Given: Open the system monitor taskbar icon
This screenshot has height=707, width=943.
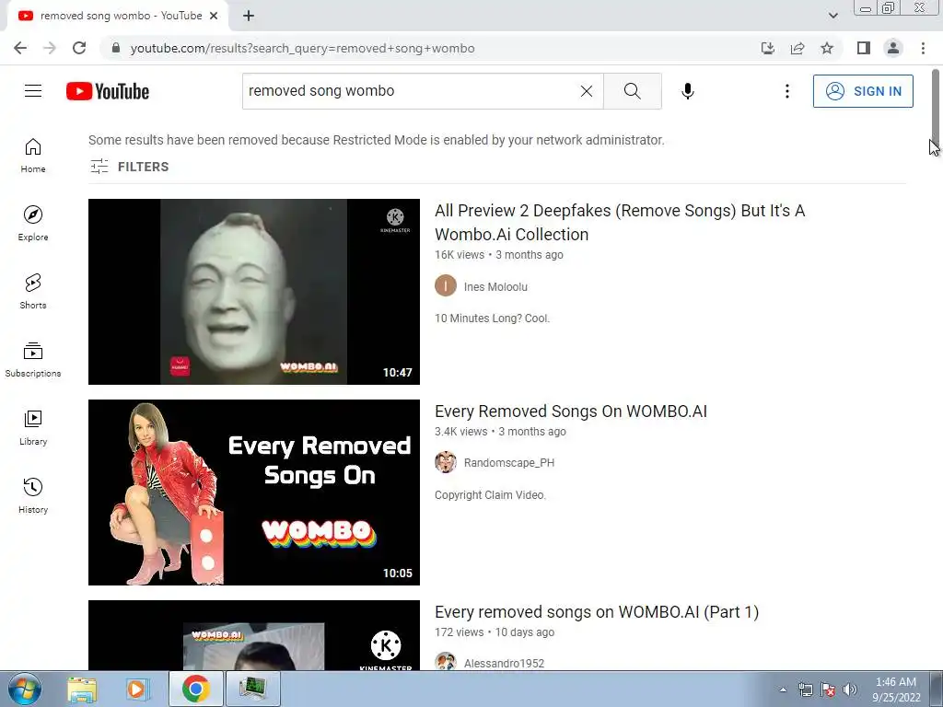Looking at the screenshot, I should tap(252, 689).
